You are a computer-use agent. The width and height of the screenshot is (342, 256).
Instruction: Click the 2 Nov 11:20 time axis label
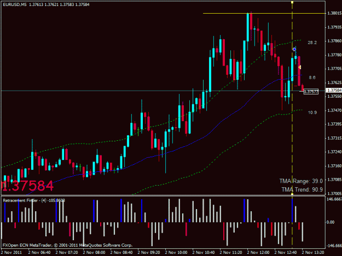point(231,253)
